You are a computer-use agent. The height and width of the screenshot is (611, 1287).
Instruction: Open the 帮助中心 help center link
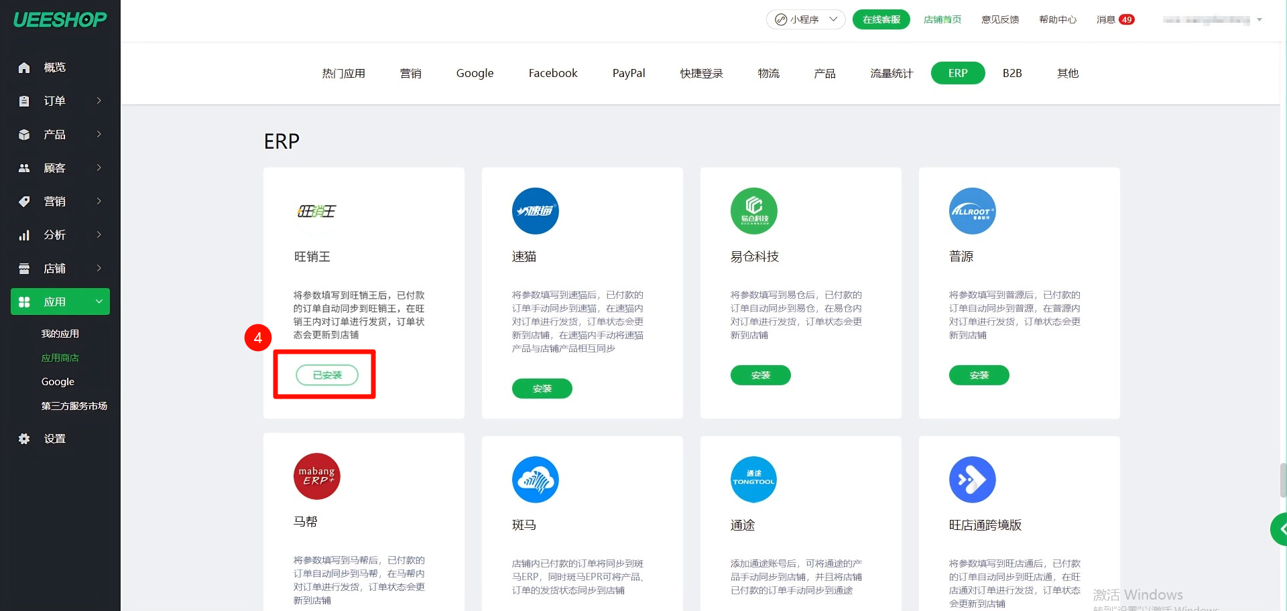[1058, 19]
